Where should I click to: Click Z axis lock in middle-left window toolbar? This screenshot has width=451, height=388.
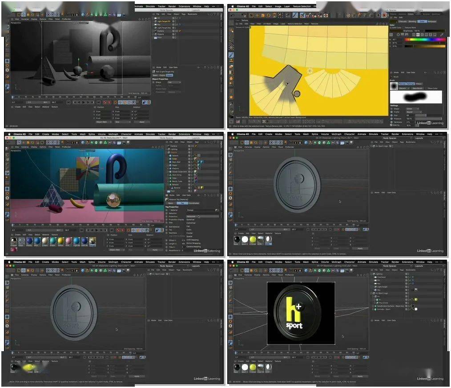coord(57,143)
